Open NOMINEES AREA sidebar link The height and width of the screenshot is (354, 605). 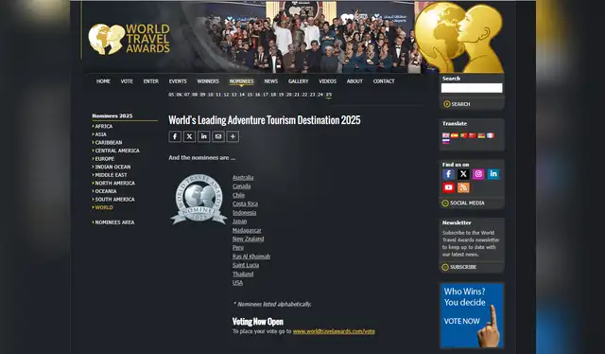click(x=114, y=222)
